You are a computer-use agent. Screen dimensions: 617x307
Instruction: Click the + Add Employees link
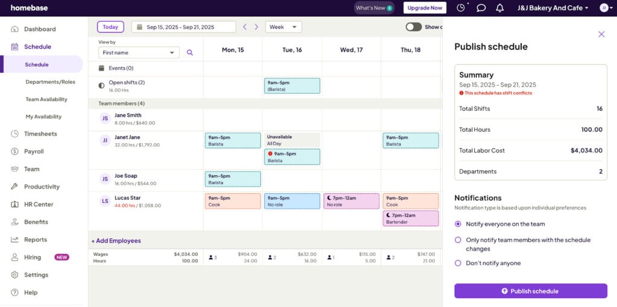pyautogui.click(x=116, y=241)
